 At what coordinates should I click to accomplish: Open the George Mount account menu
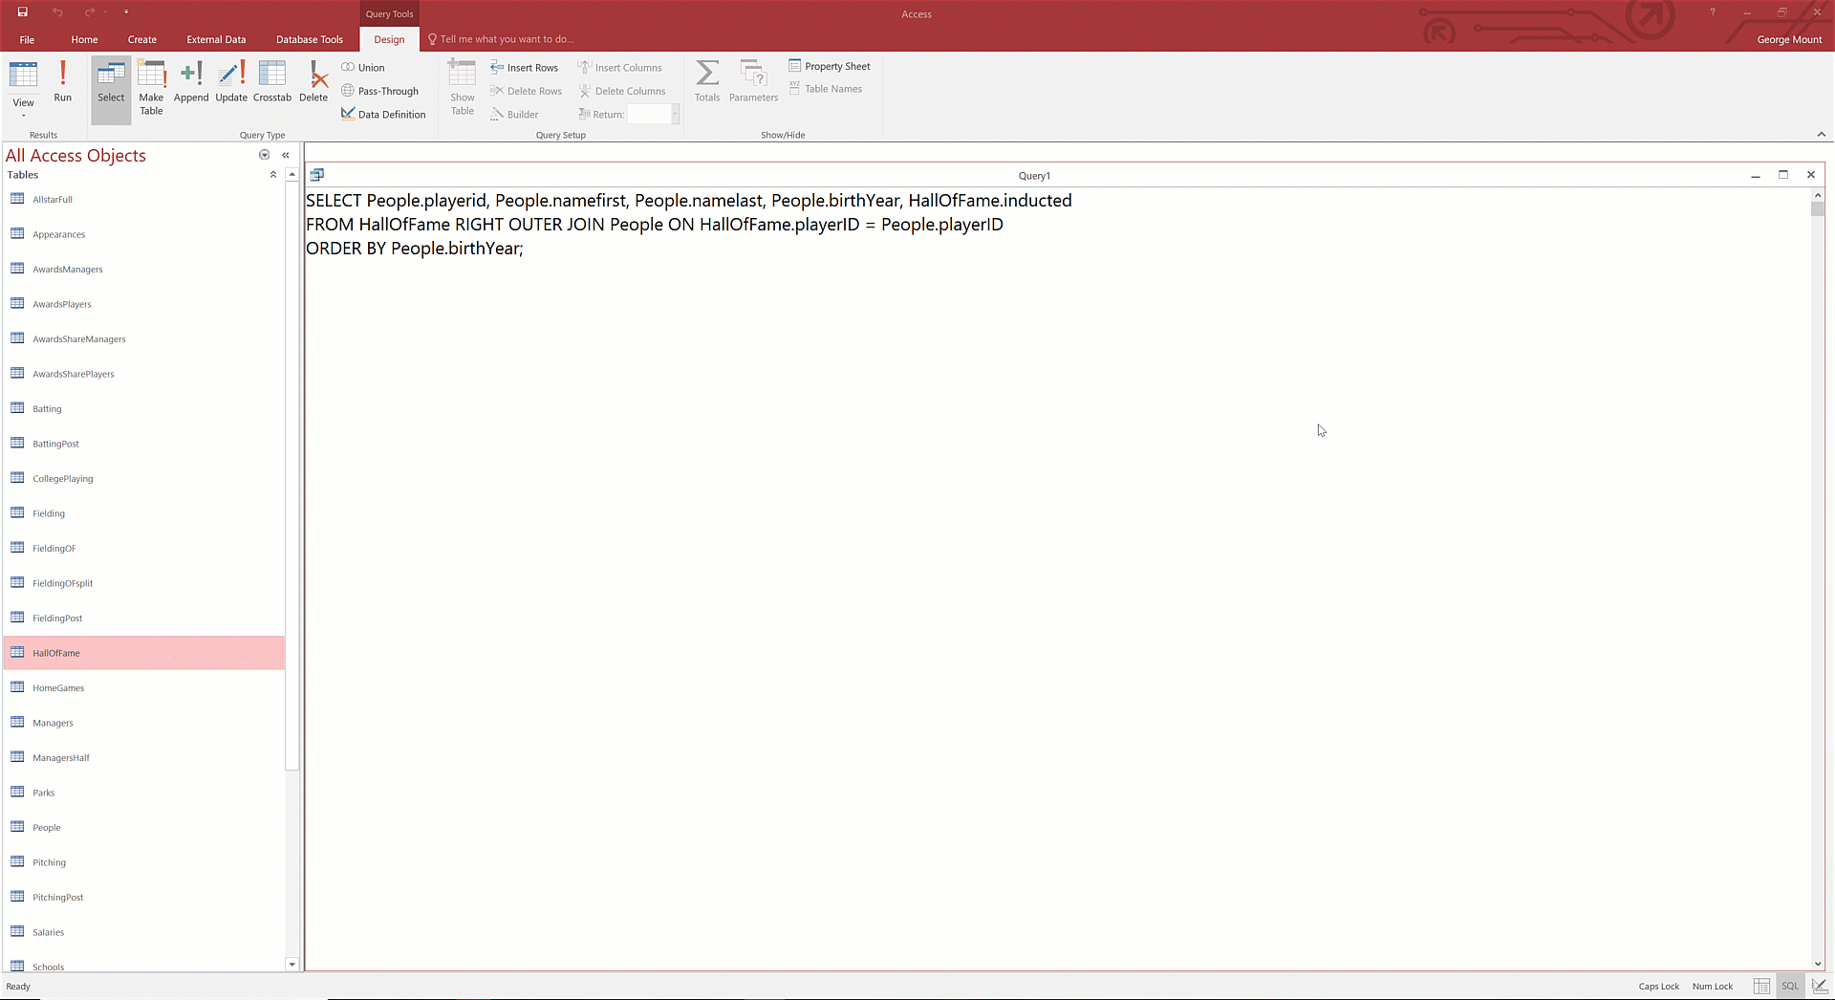1789,39
